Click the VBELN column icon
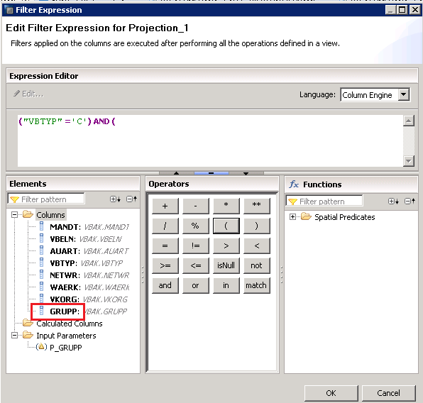Screen dimensions: 423x403 tap(42, 238)
